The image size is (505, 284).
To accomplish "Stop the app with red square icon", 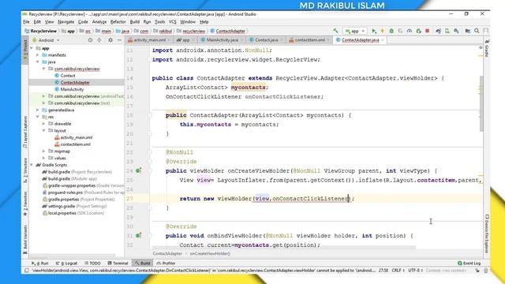I will [428, 31].
